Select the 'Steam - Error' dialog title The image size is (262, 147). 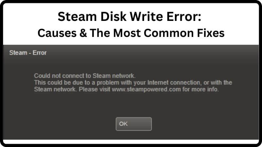click(28, 53)
